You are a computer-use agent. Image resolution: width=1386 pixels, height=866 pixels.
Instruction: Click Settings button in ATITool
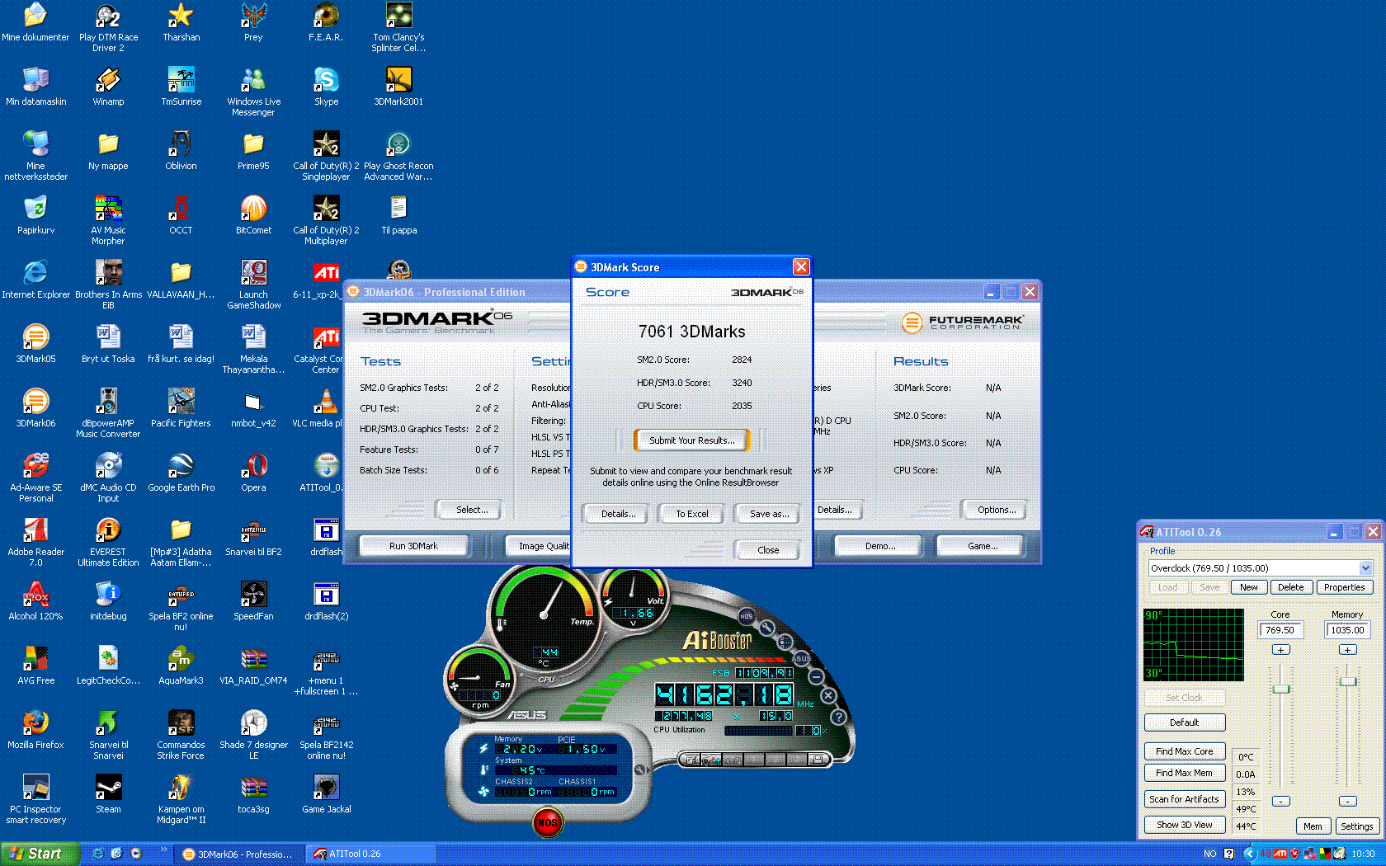tap(1356, 826)
